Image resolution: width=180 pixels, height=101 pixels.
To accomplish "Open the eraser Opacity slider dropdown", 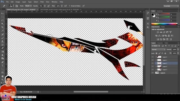I will [x=45, y=6].
